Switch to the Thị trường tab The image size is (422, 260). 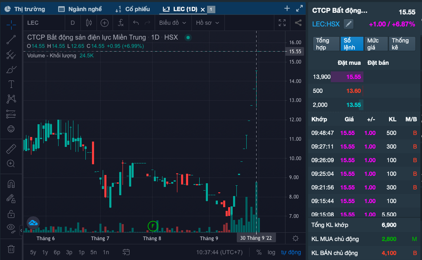point(25,9)
